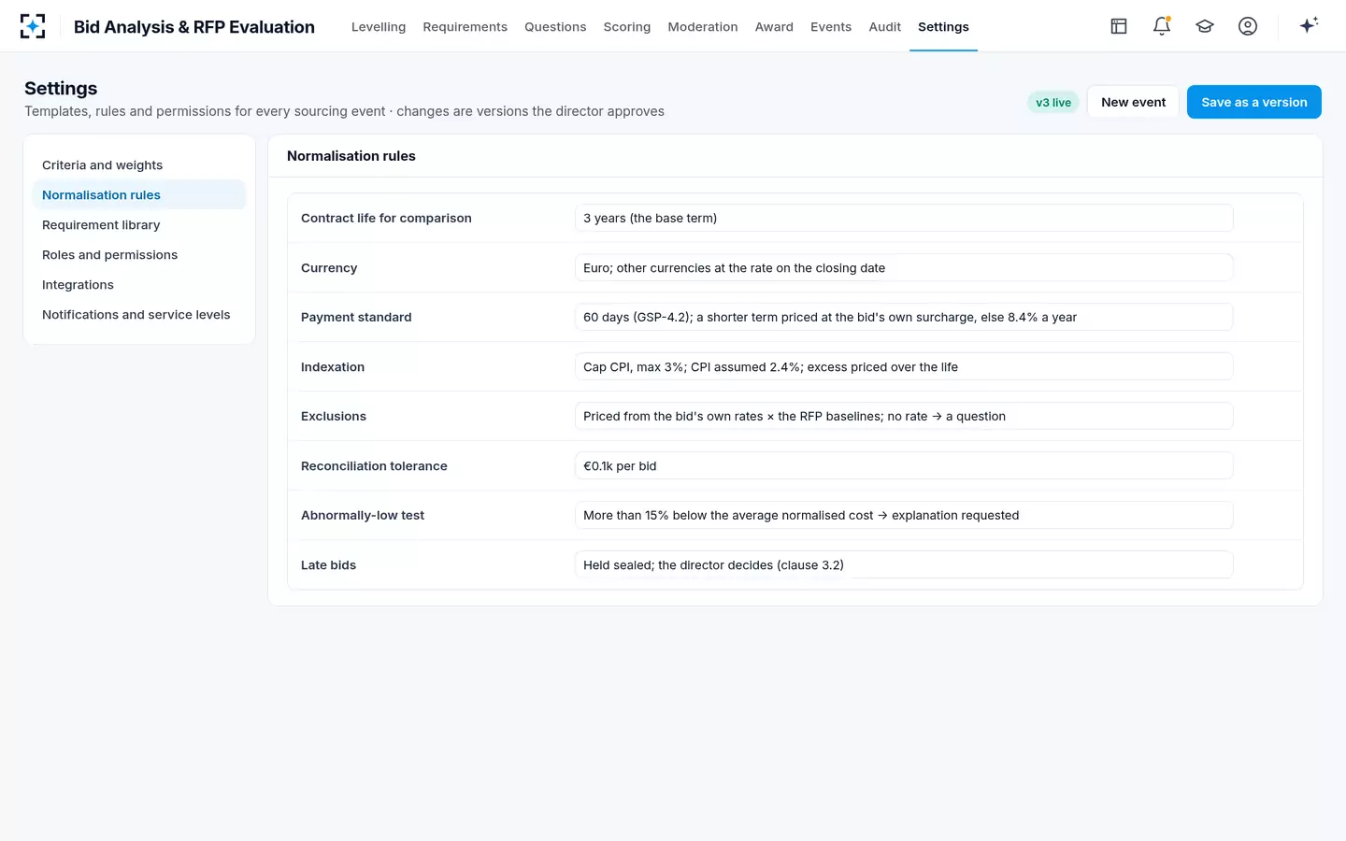Image resolution: width=1346 pixels, height=841 pixels.
Task: Click the 'Payment standard' row label
Action: click(x=356, y=318)
